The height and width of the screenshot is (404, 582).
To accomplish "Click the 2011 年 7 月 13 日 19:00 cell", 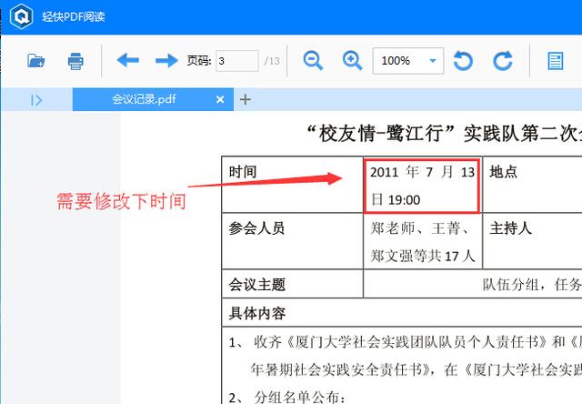I will (422, 186).
